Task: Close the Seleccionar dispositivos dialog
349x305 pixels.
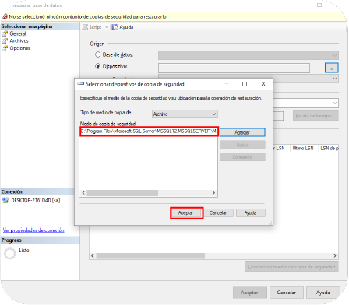Action: 263,84
